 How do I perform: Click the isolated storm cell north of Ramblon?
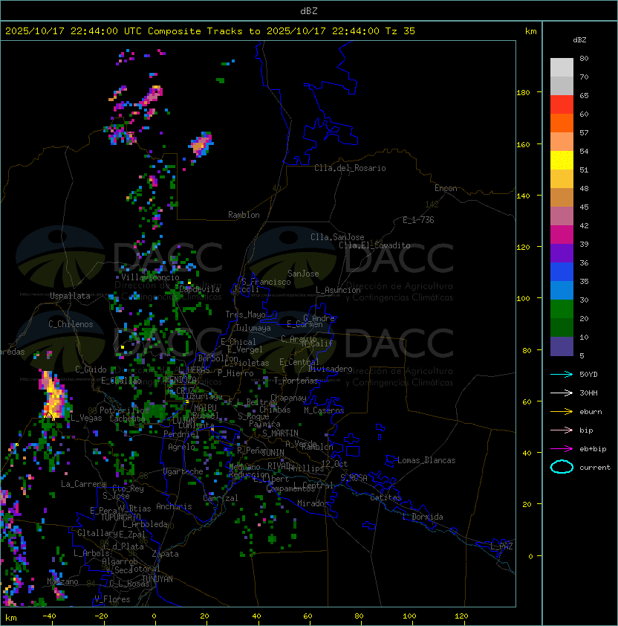(201, 143)
